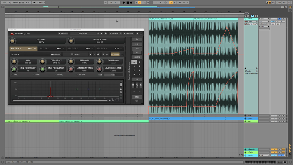Screen dimensions: 293x165
Task: Switch to the Filter 2 tab
Action: (52, 48)
